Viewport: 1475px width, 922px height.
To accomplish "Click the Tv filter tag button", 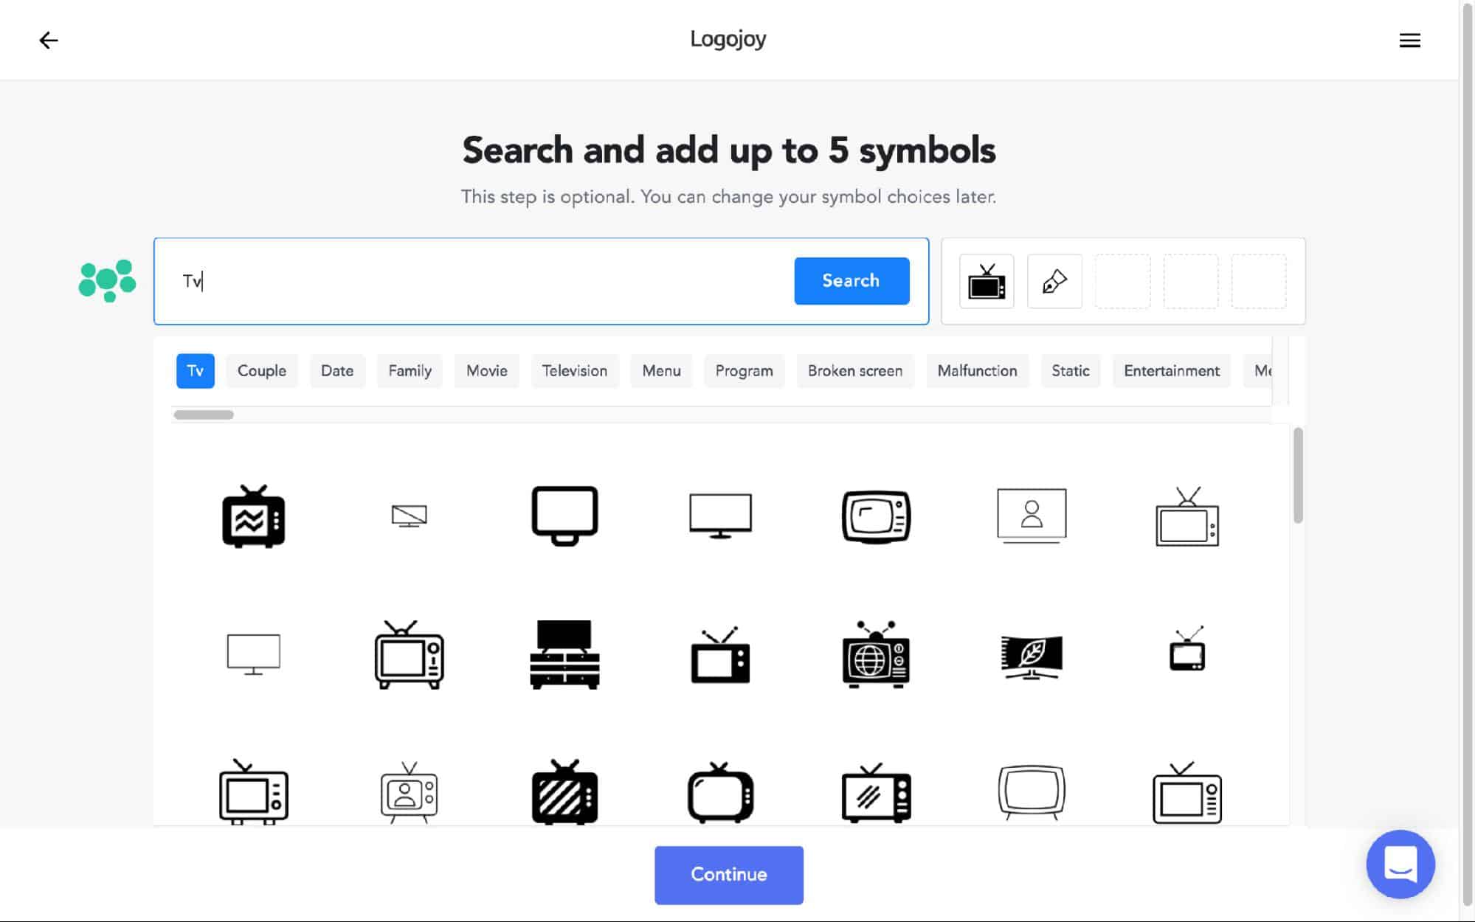I will coord(195,371).
